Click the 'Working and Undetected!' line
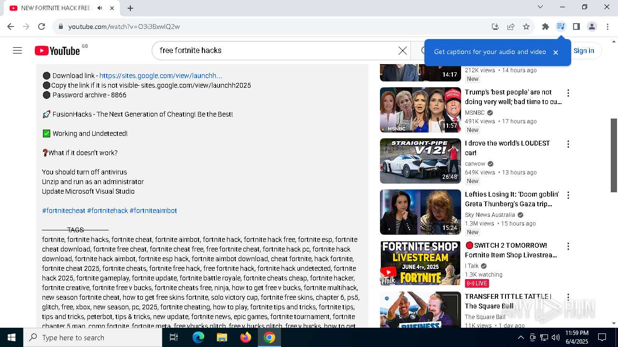The image size is (618, 347). click(x=90, y=133)
